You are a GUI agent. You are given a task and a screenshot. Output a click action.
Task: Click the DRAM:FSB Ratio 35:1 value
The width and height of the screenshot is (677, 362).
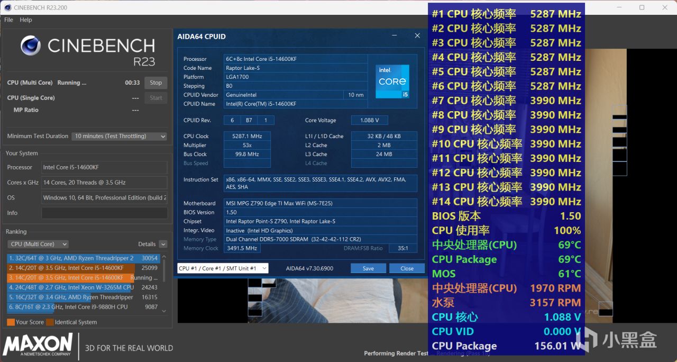point(403,248)
